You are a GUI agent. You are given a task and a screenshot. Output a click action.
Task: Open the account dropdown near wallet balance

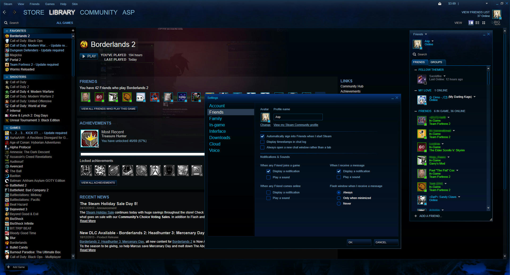coord(487,4)
